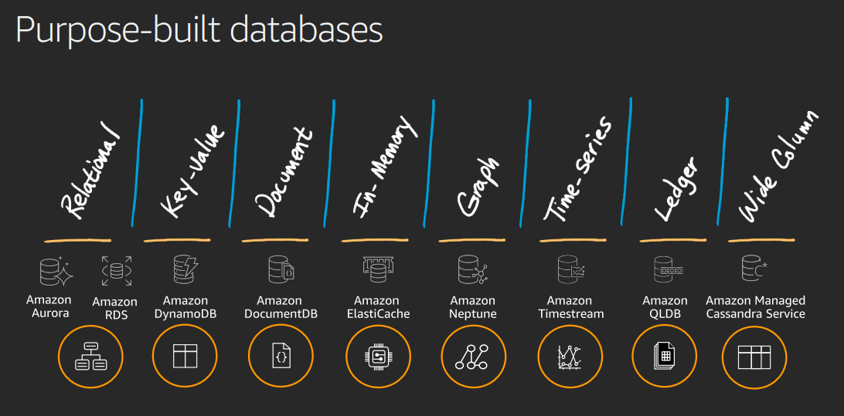Select the time-series chart circle icon
The height and width of the screenshot is (416, 844).
570,357
